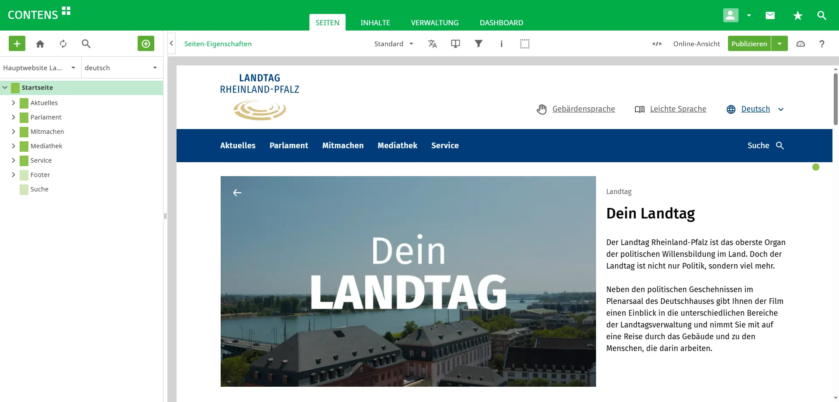Viewport: 839px width, 402px height.
Task: Click the green add page plus icon
Action: tap(17, 44)
